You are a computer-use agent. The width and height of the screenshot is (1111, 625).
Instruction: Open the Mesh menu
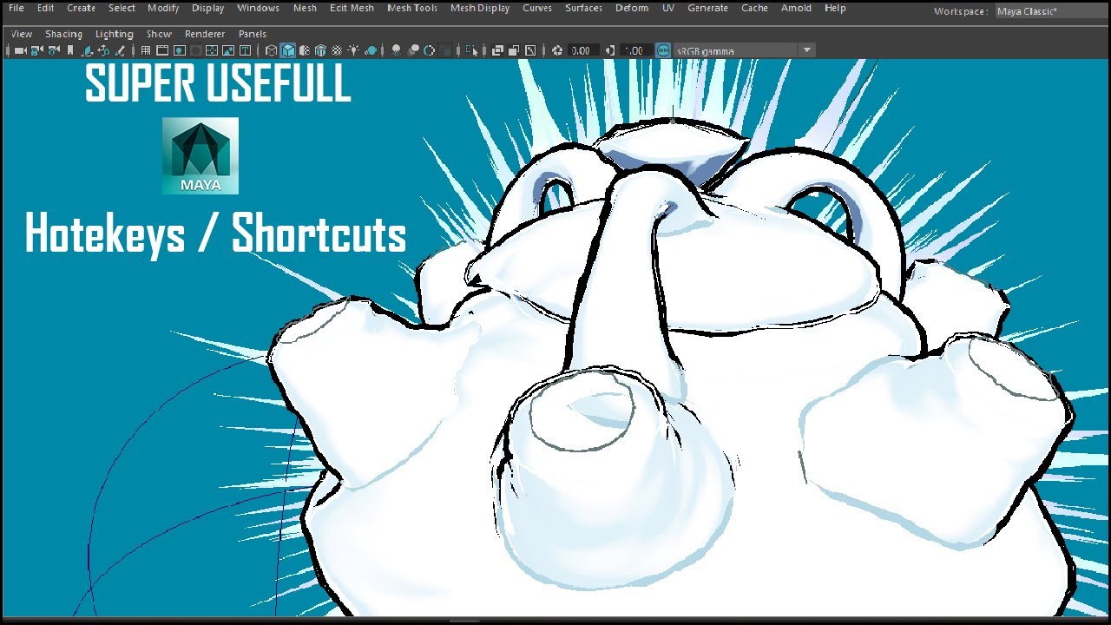(305, 8)
